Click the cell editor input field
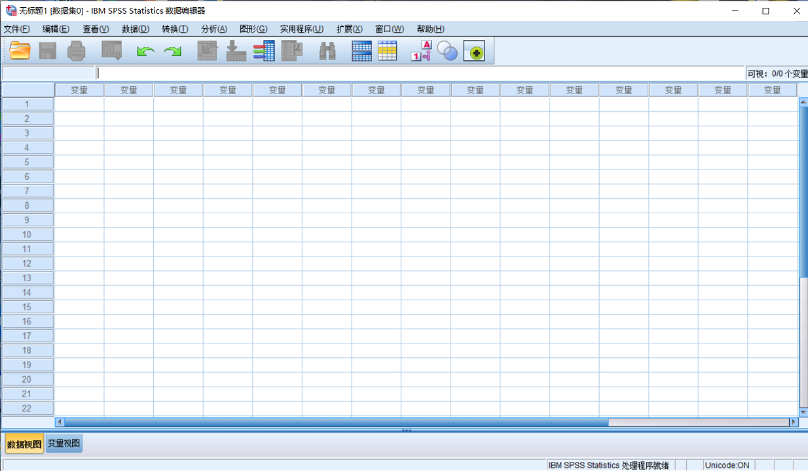This screenshot has width=808, height=471. point(420,73)
